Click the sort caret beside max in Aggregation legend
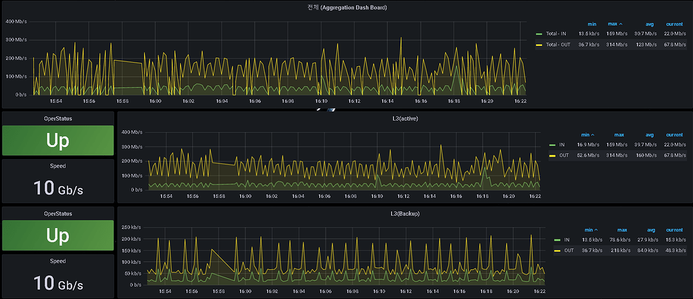The width and height of the screenshot is (693, 299). click(621, 24)
